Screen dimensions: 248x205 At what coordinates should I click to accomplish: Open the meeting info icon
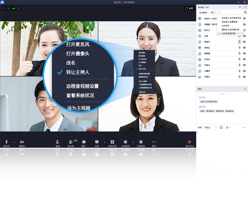click(3, 8)
